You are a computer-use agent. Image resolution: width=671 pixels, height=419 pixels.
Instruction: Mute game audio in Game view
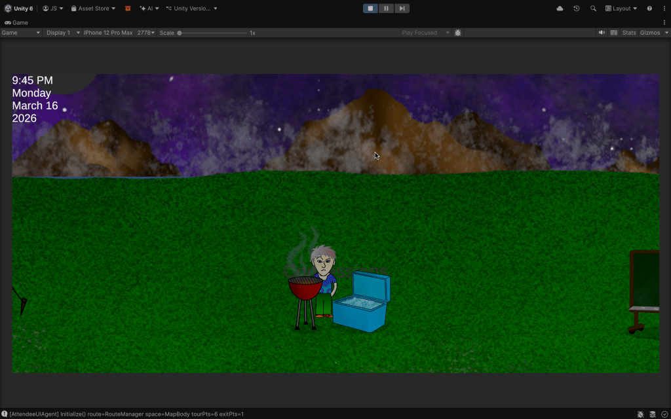point(602,33)
